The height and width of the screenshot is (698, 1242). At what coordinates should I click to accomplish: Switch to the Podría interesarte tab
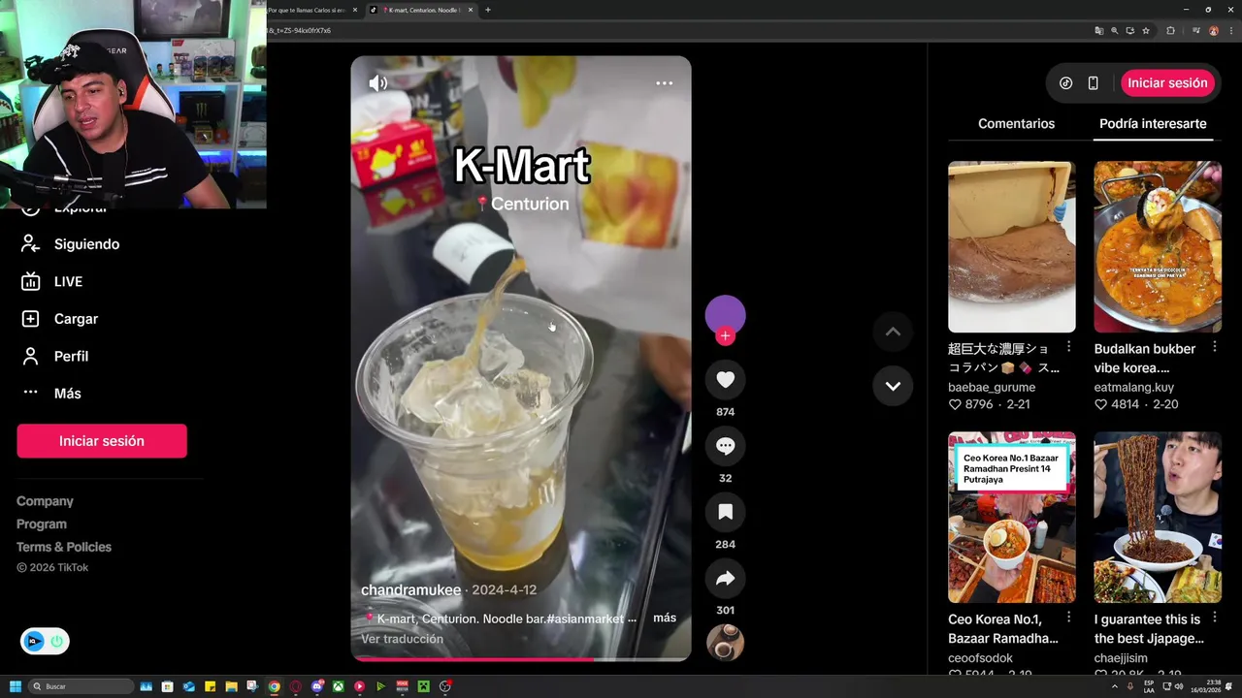pyautogui.click(x=1153, y=123)
